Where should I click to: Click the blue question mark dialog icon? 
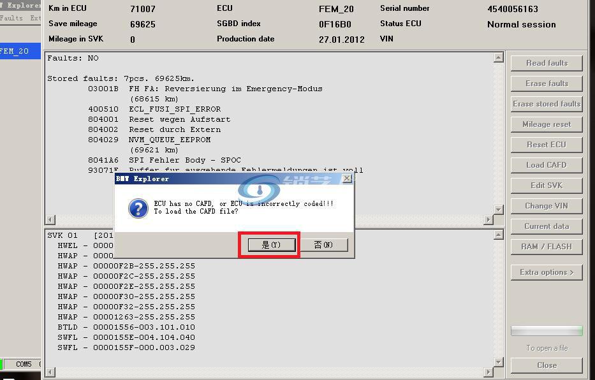point(138,208)
